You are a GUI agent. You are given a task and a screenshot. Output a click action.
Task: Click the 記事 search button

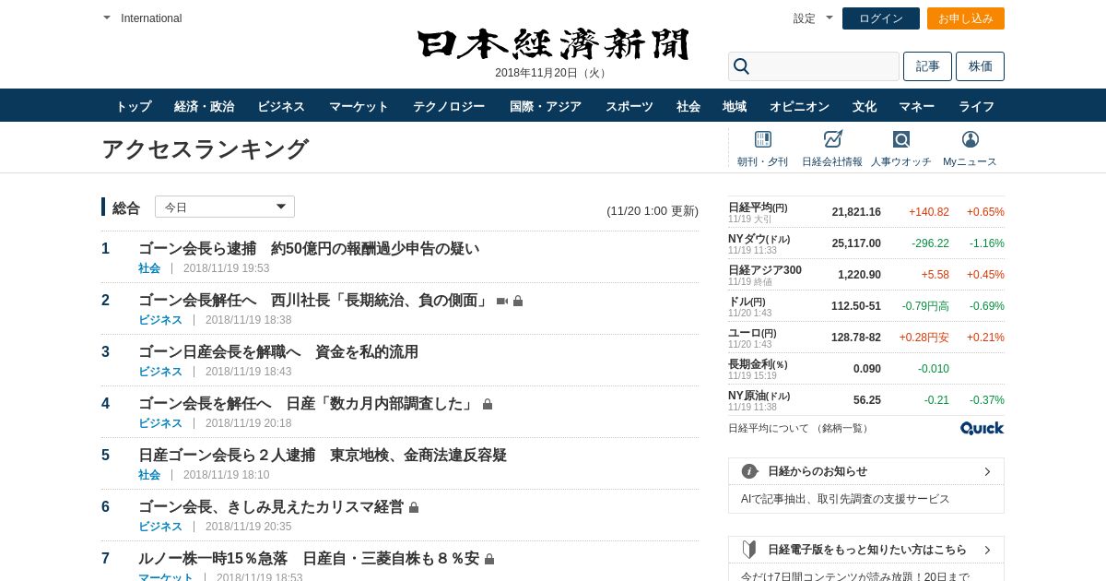(x=927, y=66)
